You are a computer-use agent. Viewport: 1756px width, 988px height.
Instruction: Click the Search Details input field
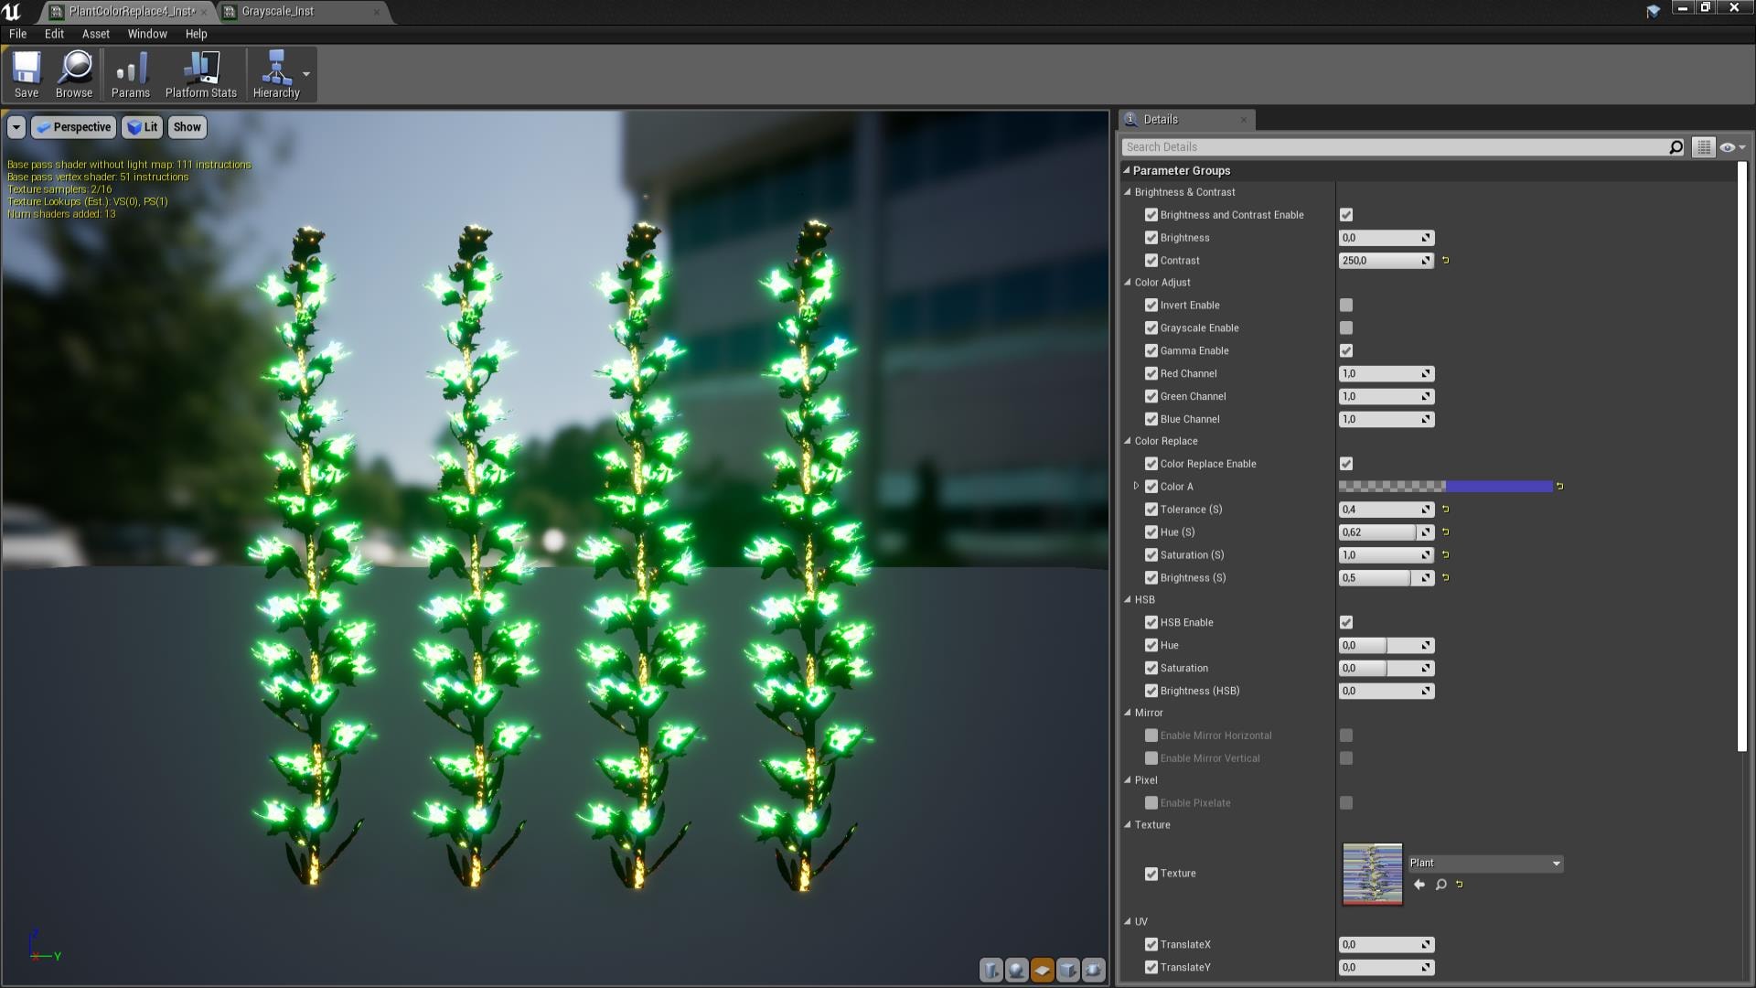pyautogui.click(x=1372, y=146)
